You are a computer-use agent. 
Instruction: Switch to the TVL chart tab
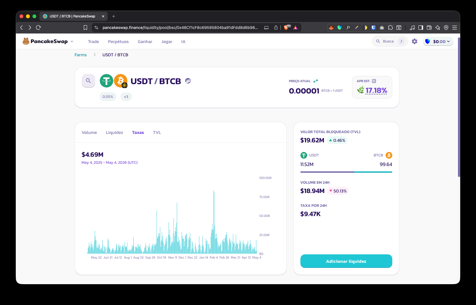(x=157, y=133)
